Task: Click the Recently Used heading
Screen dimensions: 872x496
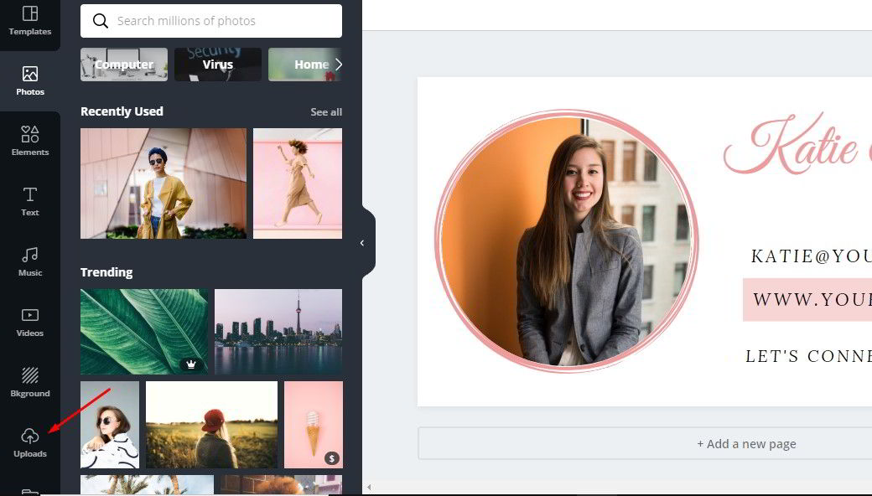Action: click(122, 111)
